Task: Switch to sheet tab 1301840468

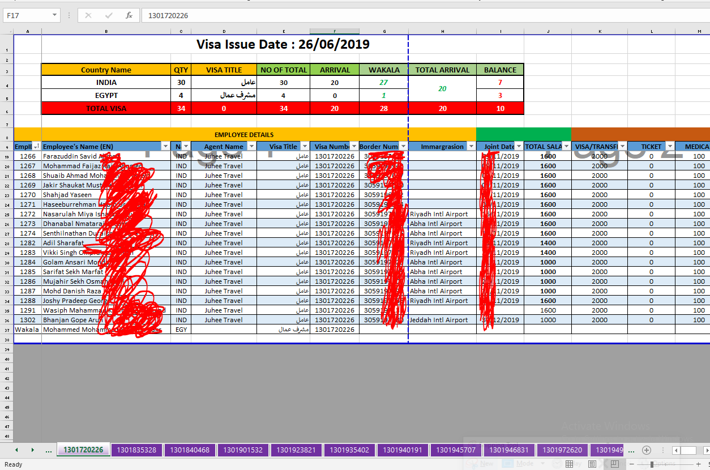Action: click(190, 450)
